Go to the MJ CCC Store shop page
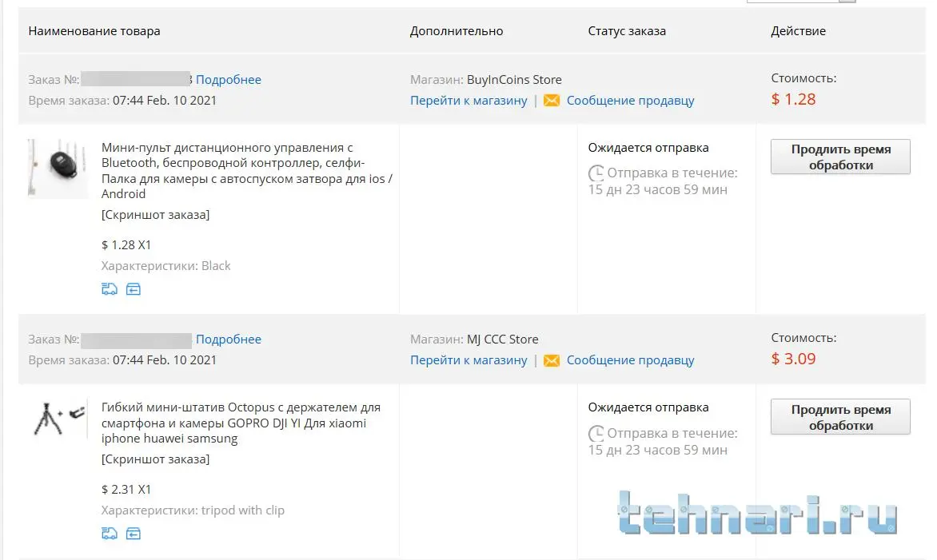This screenshot has height=560, width=937. click(x=468, y=360)
